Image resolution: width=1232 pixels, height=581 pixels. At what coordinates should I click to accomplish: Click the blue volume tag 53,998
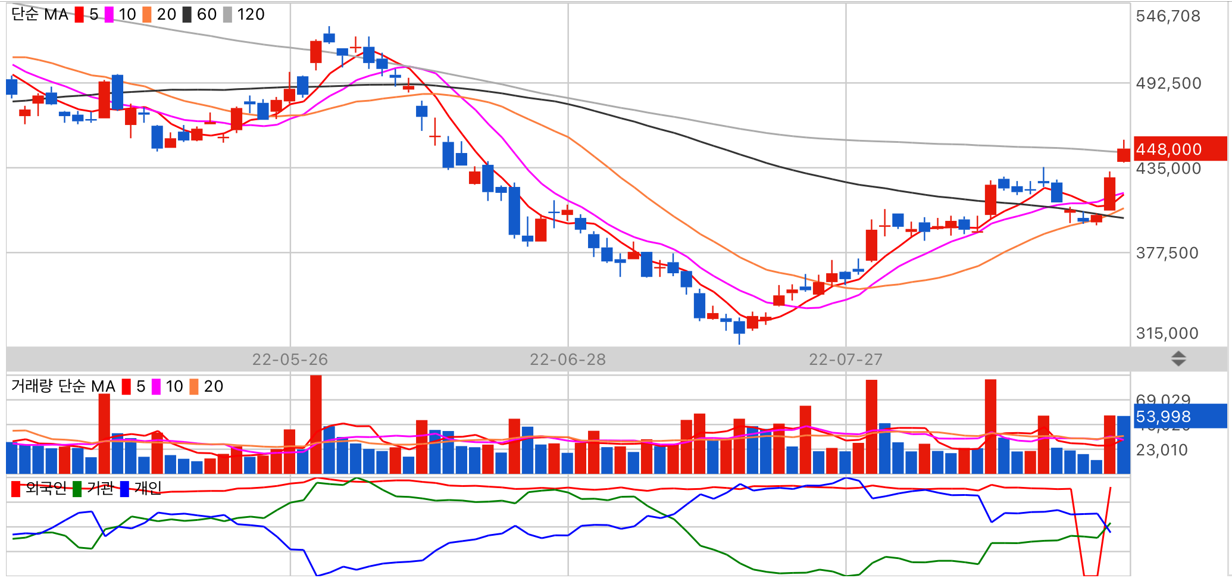click(x=1180, y=416)
